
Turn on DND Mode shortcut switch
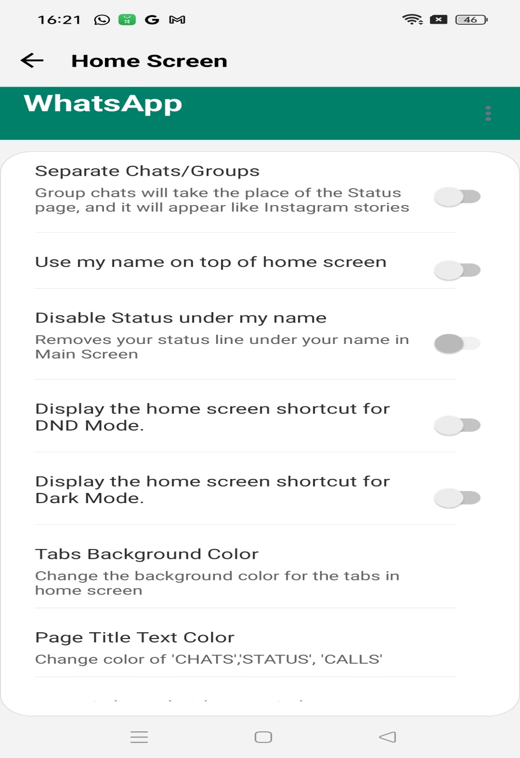457,425
